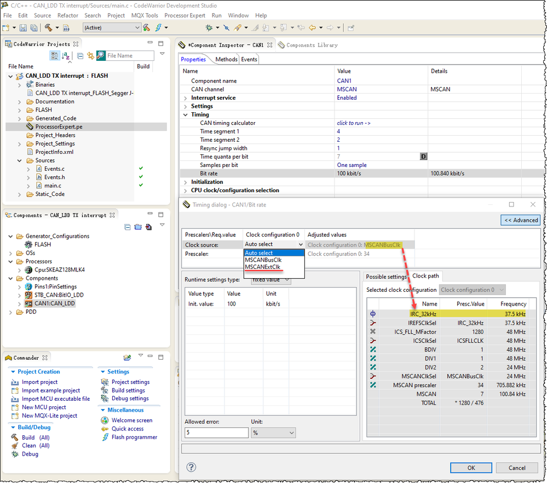The image size is (547, 484).
Task: Click the Cpu:SKEAZ128MLK4 processor icon
Action: point(29,270)
